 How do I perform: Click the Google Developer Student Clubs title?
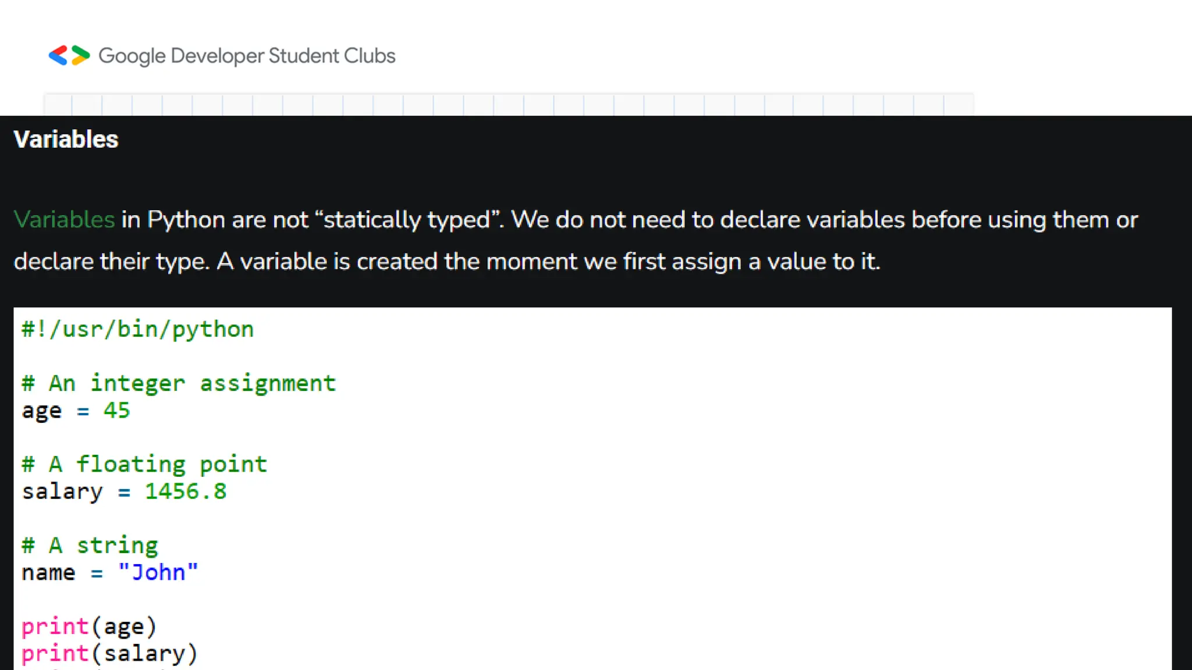click(x=247, y=56)
